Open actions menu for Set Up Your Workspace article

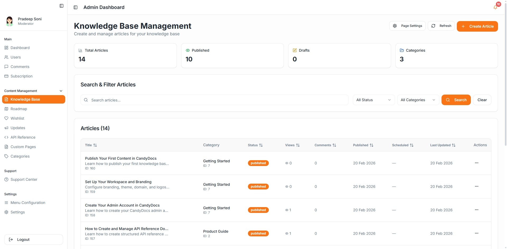click(x=476, y=186)
